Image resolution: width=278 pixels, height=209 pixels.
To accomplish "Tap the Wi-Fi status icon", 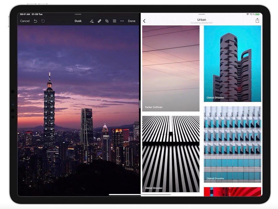I will [248, 14].
